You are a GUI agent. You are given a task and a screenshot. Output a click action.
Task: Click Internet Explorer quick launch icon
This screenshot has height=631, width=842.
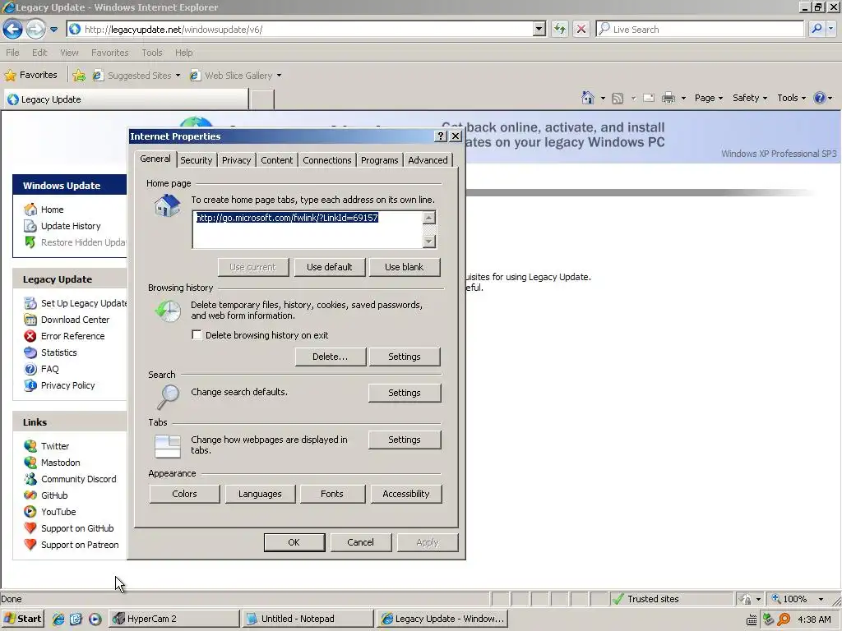pos(58,619)
